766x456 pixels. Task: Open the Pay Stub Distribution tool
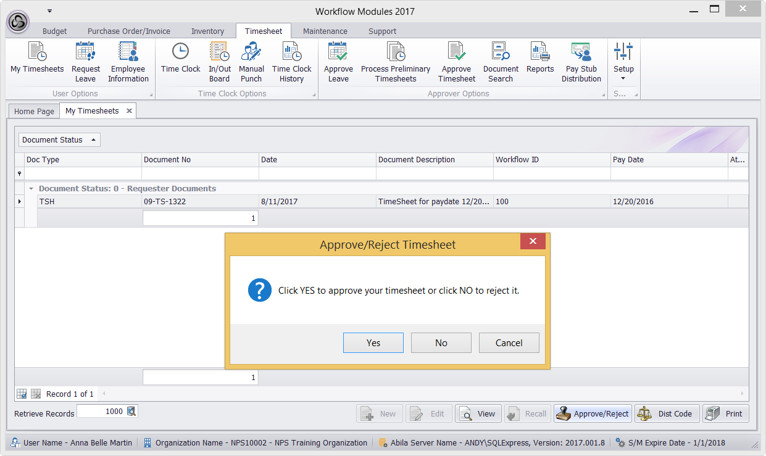581,60
